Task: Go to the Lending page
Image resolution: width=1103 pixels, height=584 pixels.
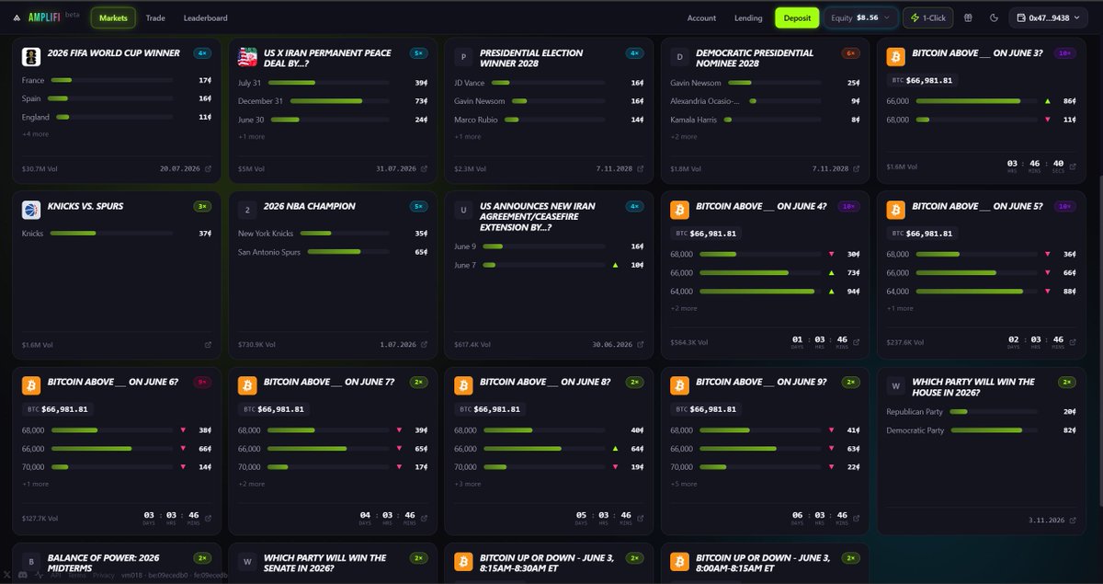Action: (748, 17)
